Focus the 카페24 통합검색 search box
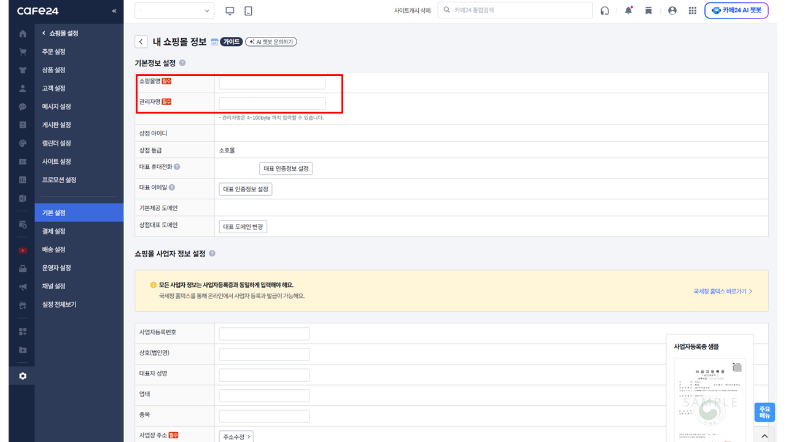The height and width of the screenshot is (442, 786). [x=515, y=10]
